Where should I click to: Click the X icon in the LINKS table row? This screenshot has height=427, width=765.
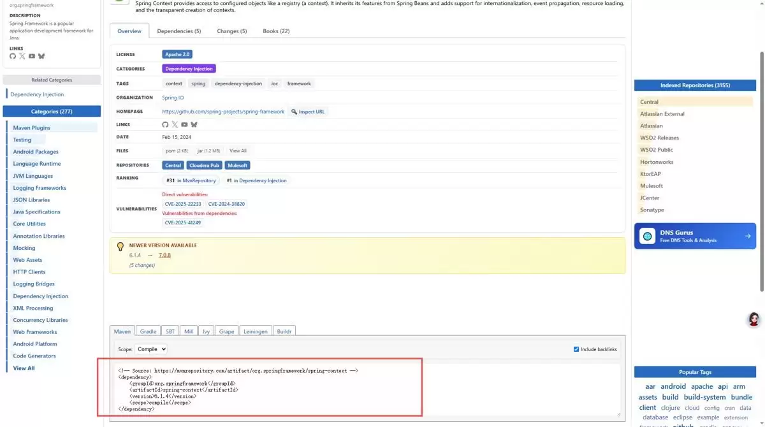[x=175, y=124]
